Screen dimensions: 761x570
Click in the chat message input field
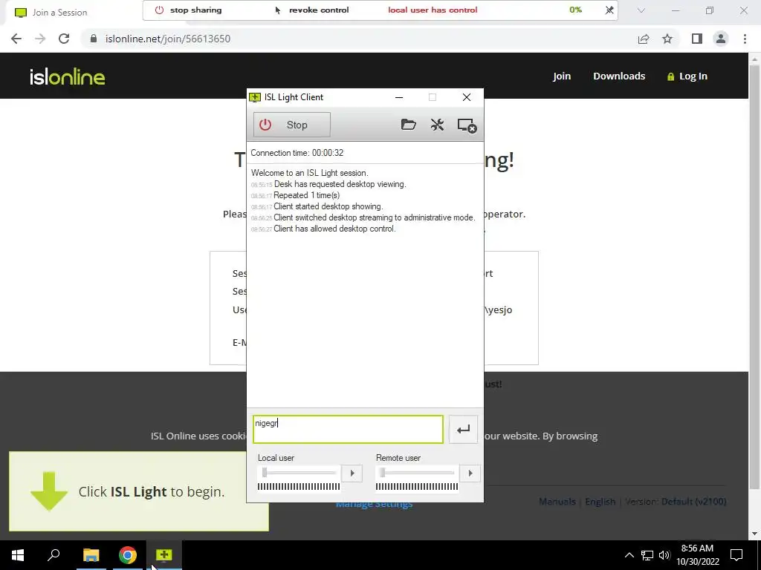pos(348,429)
